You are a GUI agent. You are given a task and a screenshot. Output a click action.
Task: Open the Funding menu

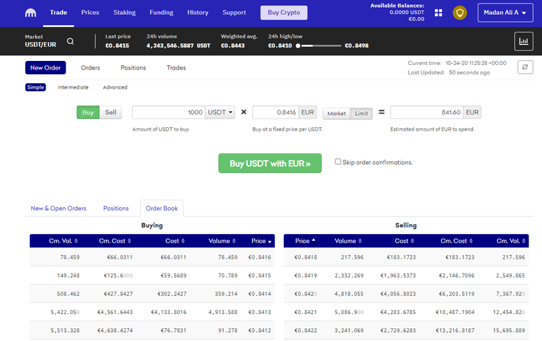tap(161, 12)
